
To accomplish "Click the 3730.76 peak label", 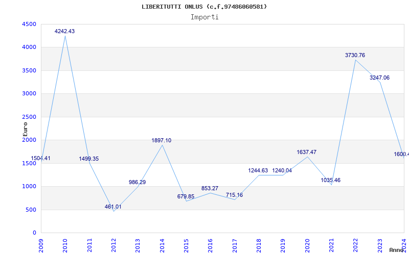I will pos(355,55).
